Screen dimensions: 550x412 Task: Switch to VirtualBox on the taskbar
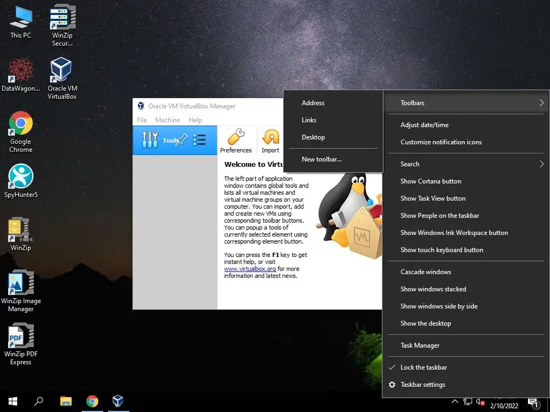click(118, 401)
